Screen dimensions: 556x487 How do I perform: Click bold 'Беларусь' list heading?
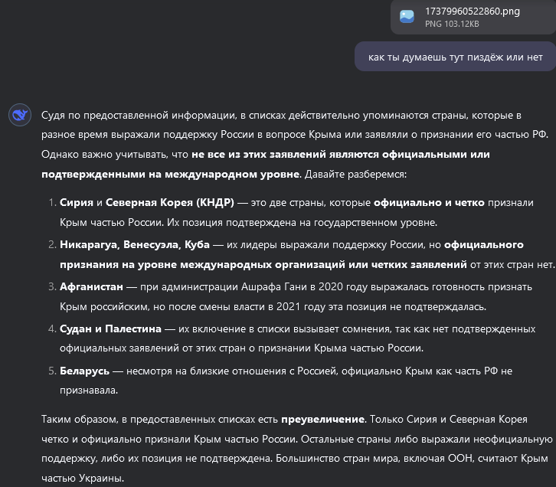click(x=84, y=371)
